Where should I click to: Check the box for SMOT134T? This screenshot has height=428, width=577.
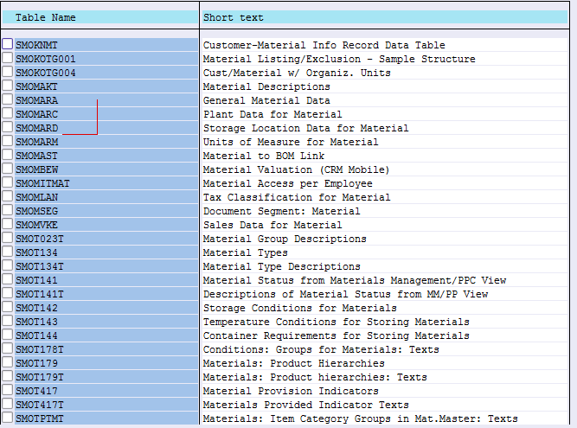click(x=8, y=265)
